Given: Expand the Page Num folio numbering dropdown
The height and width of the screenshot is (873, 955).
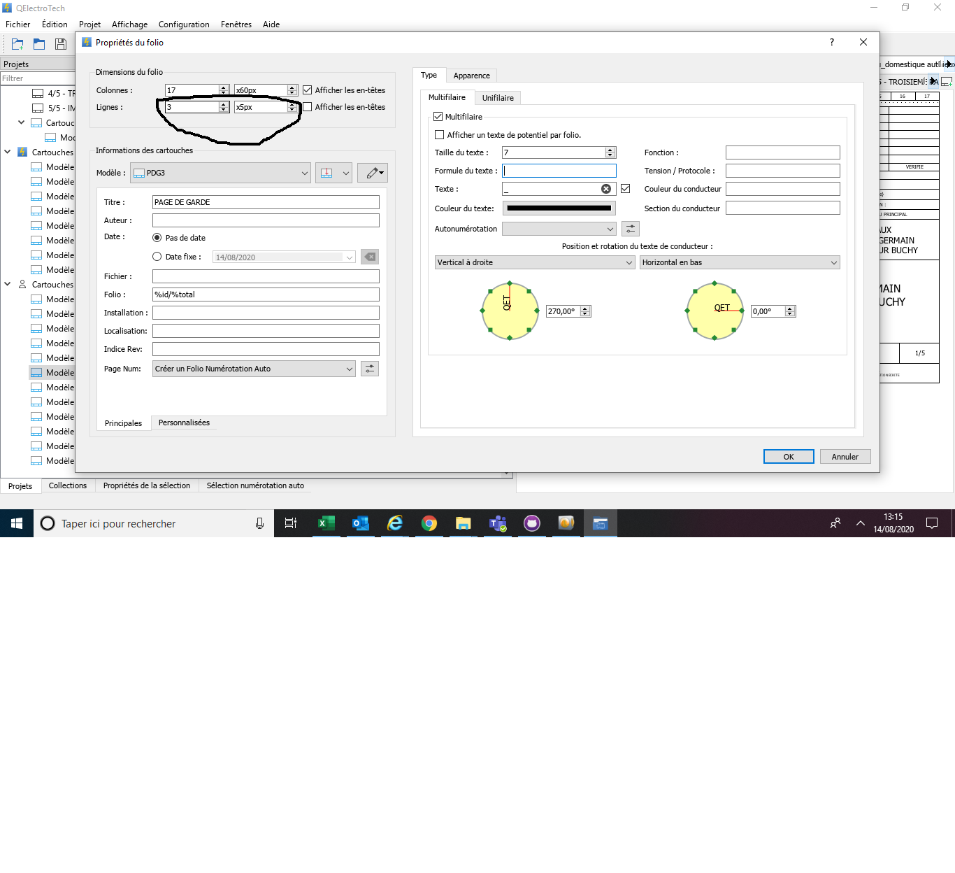Looking at the screenshot, I should [254, 369].
